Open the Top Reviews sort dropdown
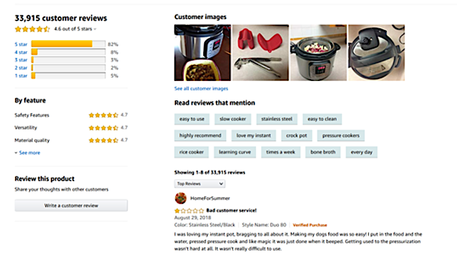 point(200,183)
